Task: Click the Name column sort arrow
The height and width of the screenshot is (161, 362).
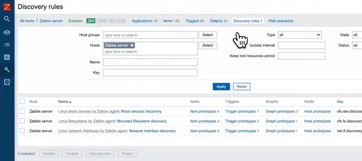Action: [70, 102]
